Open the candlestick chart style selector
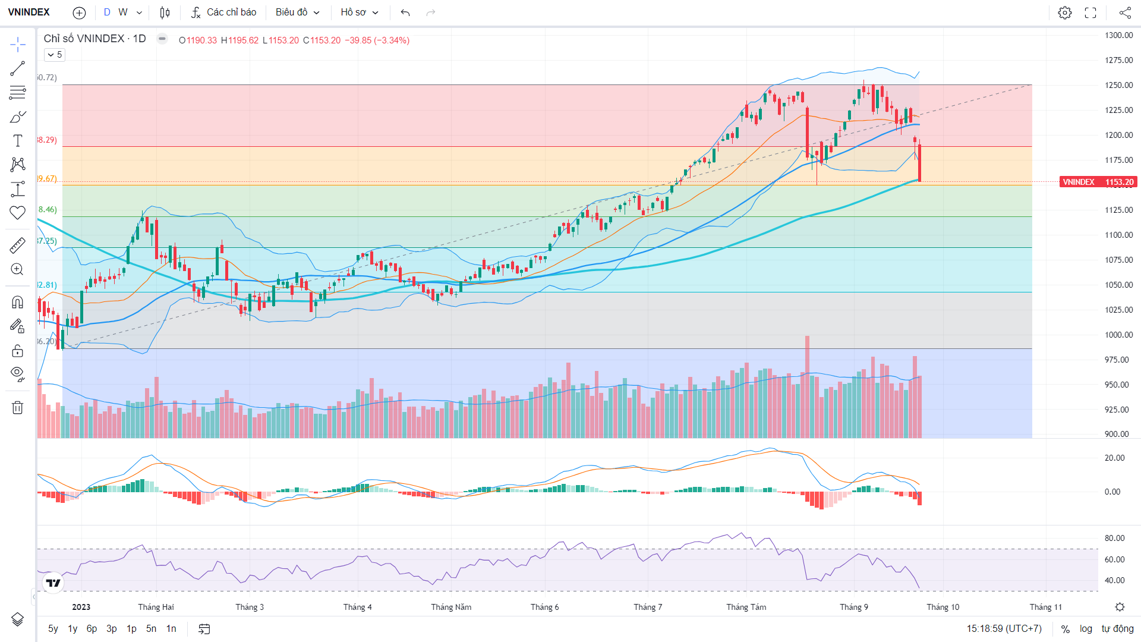 165,12
